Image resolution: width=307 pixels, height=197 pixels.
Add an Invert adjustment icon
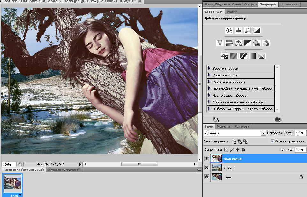(224, 56)
